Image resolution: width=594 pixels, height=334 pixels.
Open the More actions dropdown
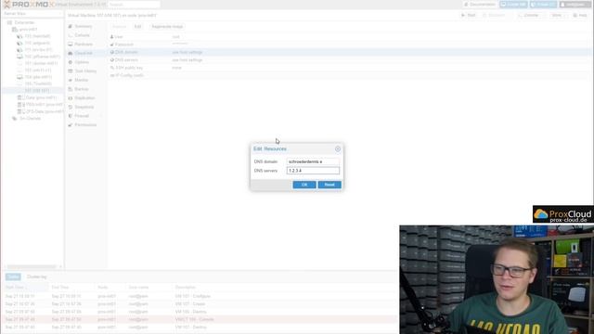tap(557, 15)
